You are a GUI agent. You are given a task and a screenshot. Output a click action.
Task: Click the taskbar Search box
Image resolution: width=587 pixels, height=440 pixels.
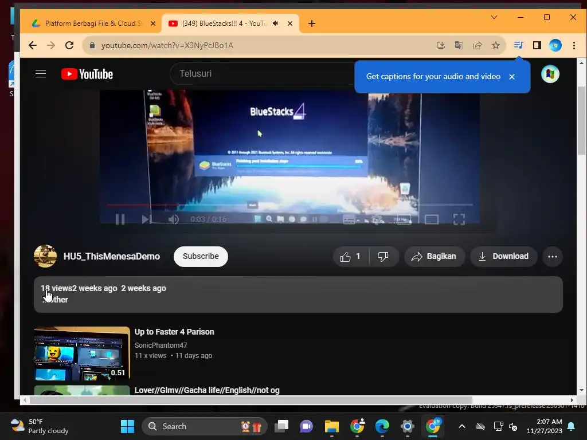[x=205, y=426]
